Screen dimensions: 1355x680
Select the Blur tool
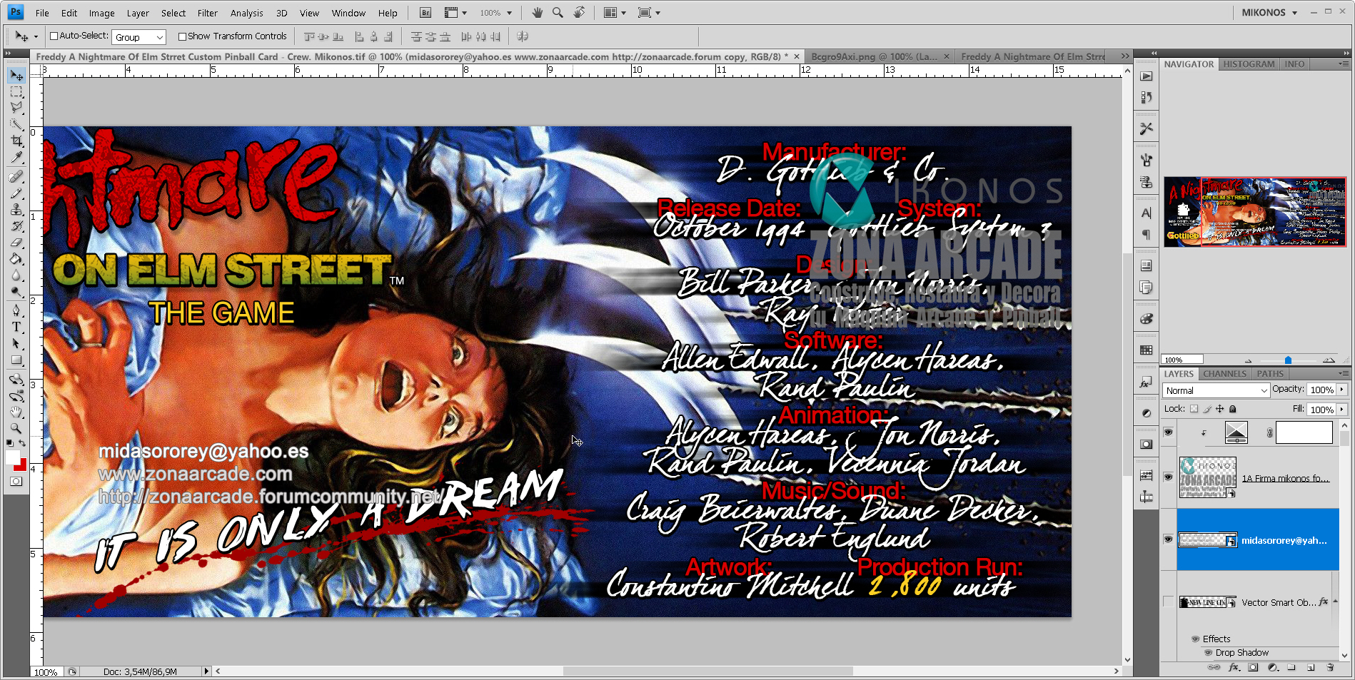(16, 275)
